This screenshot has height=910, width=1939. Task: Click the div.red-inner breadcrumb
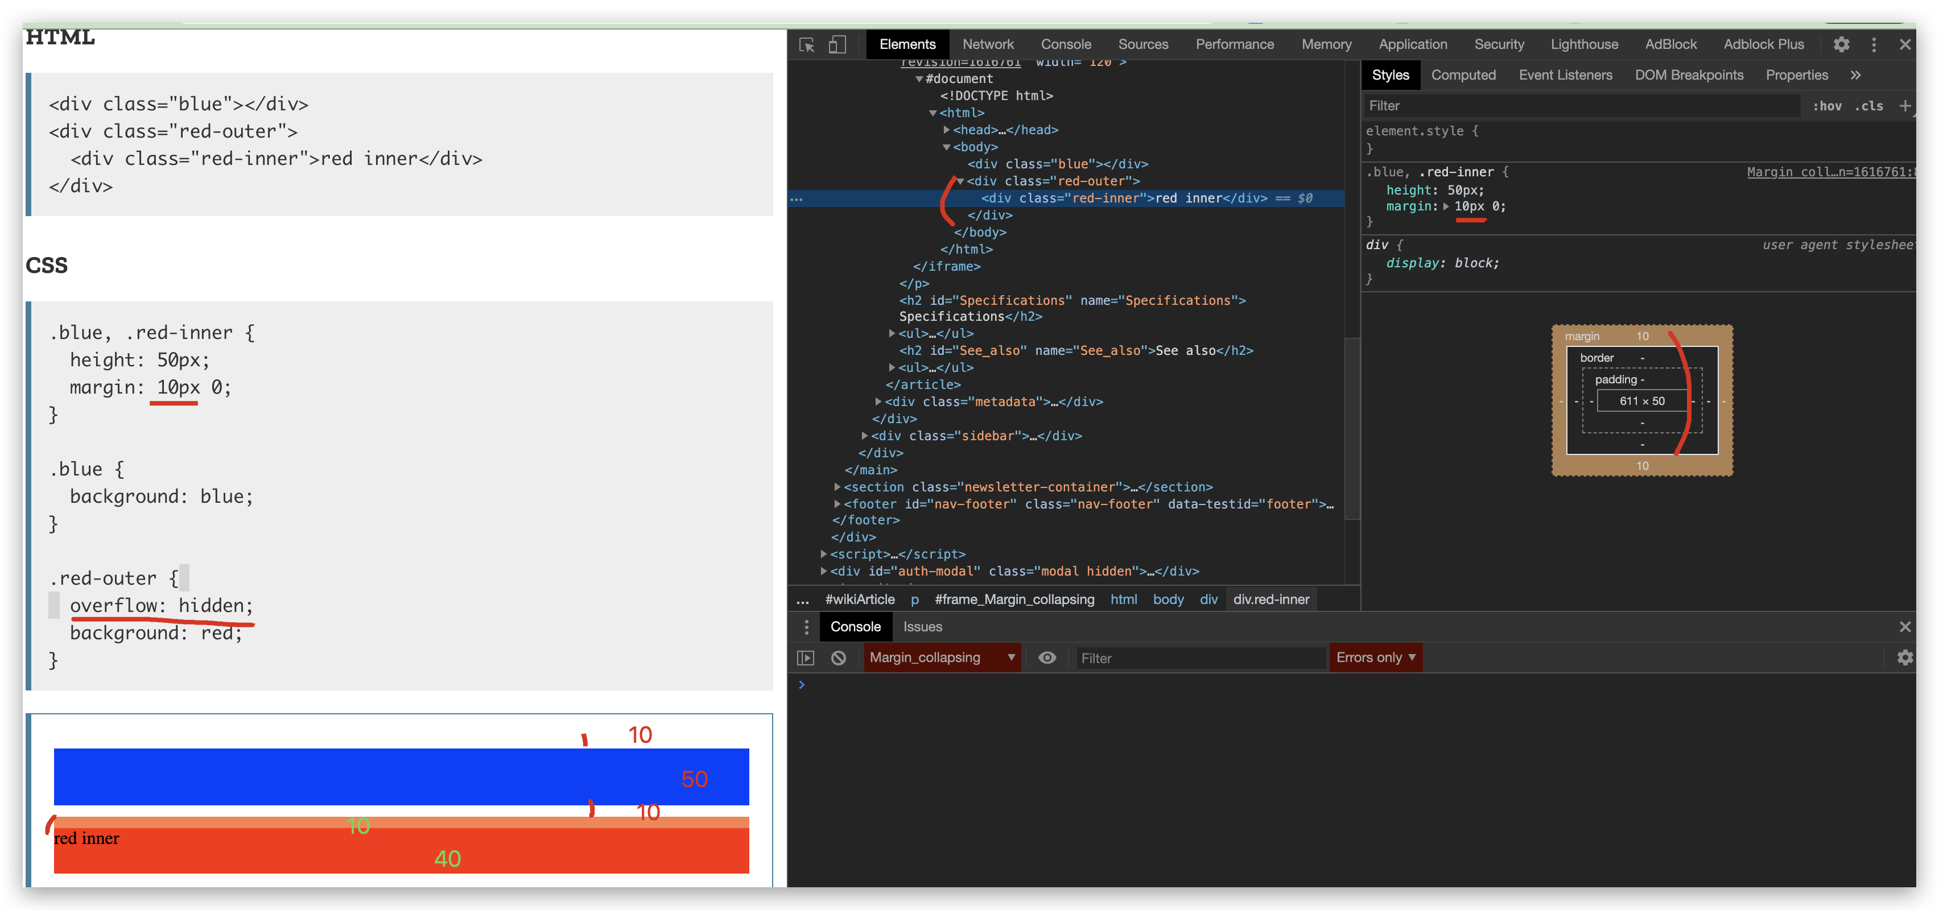pos(1272,600)
